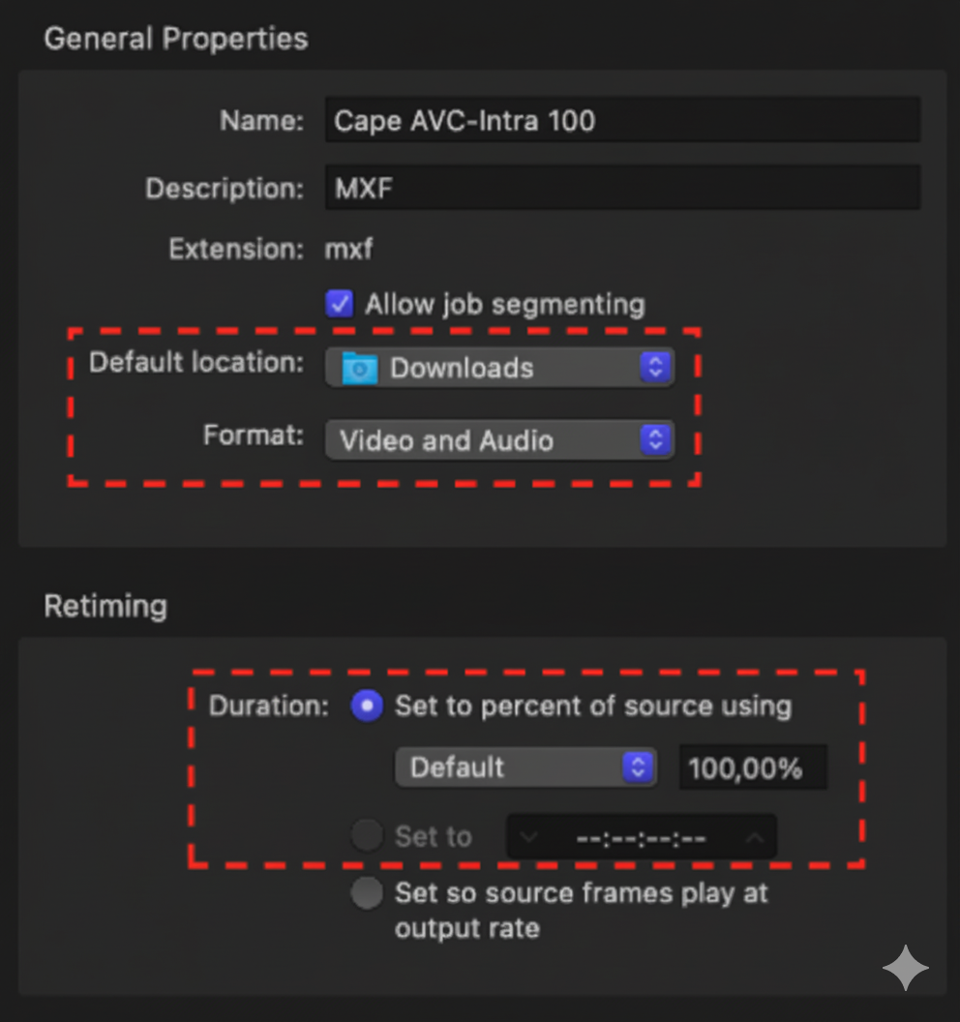
Task: Select the Set to timecode radio button
Action: tap(367, 835)
